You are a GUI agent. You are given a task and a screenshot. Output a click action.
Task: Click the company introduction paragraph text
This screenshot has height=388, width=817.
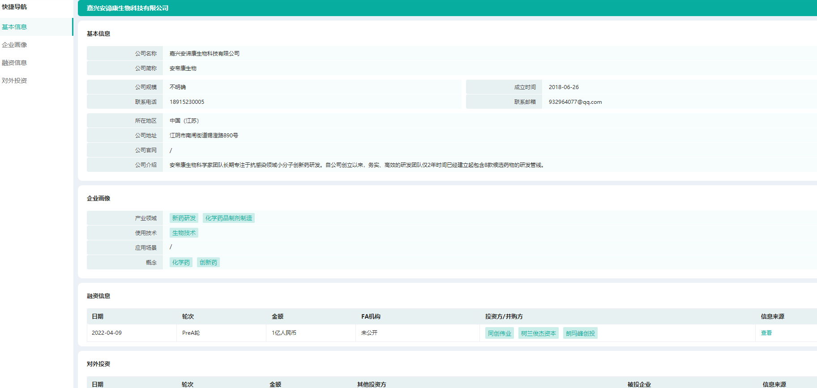357,165
